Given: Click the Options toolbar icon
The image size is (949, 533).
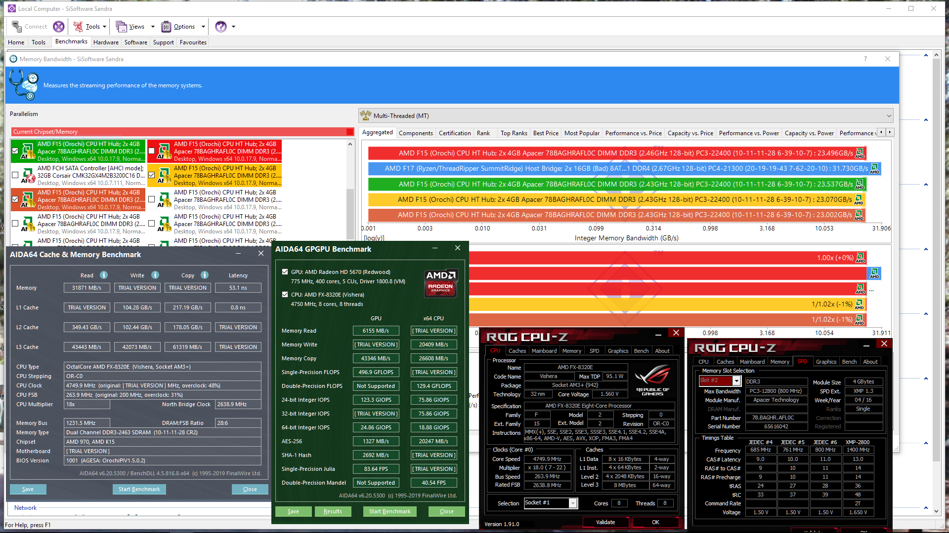Looking at the screenshot, I should coord(166,27).
